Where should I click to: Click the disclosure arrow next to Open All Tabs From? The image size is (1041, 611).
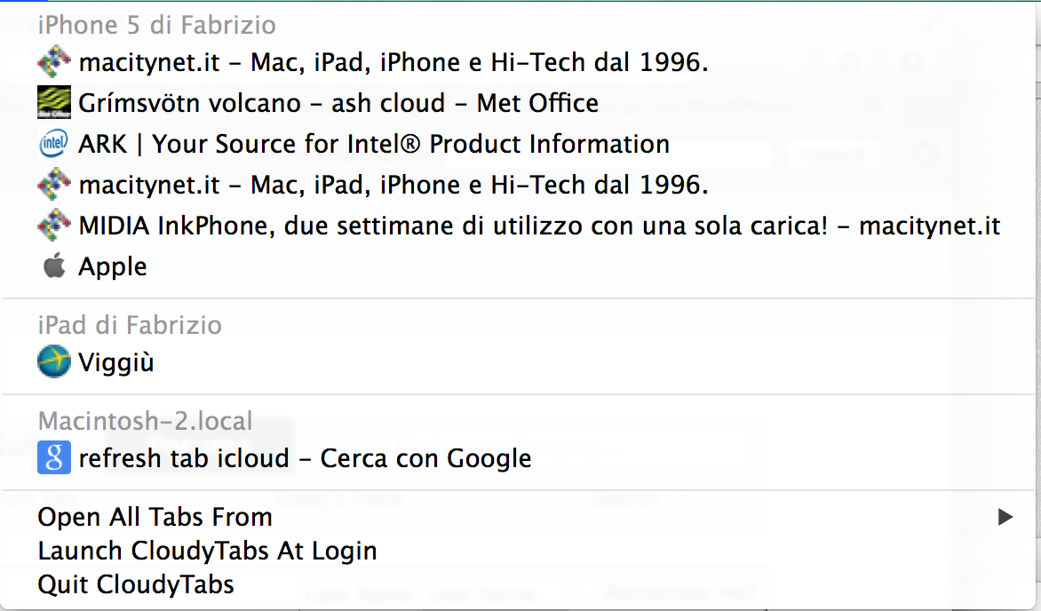click(x=1005, y=516)
